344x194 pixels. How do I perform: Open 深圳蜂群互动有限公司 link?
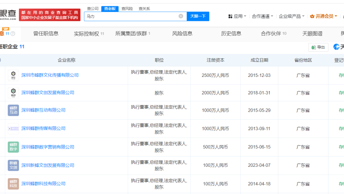point(43,110)
